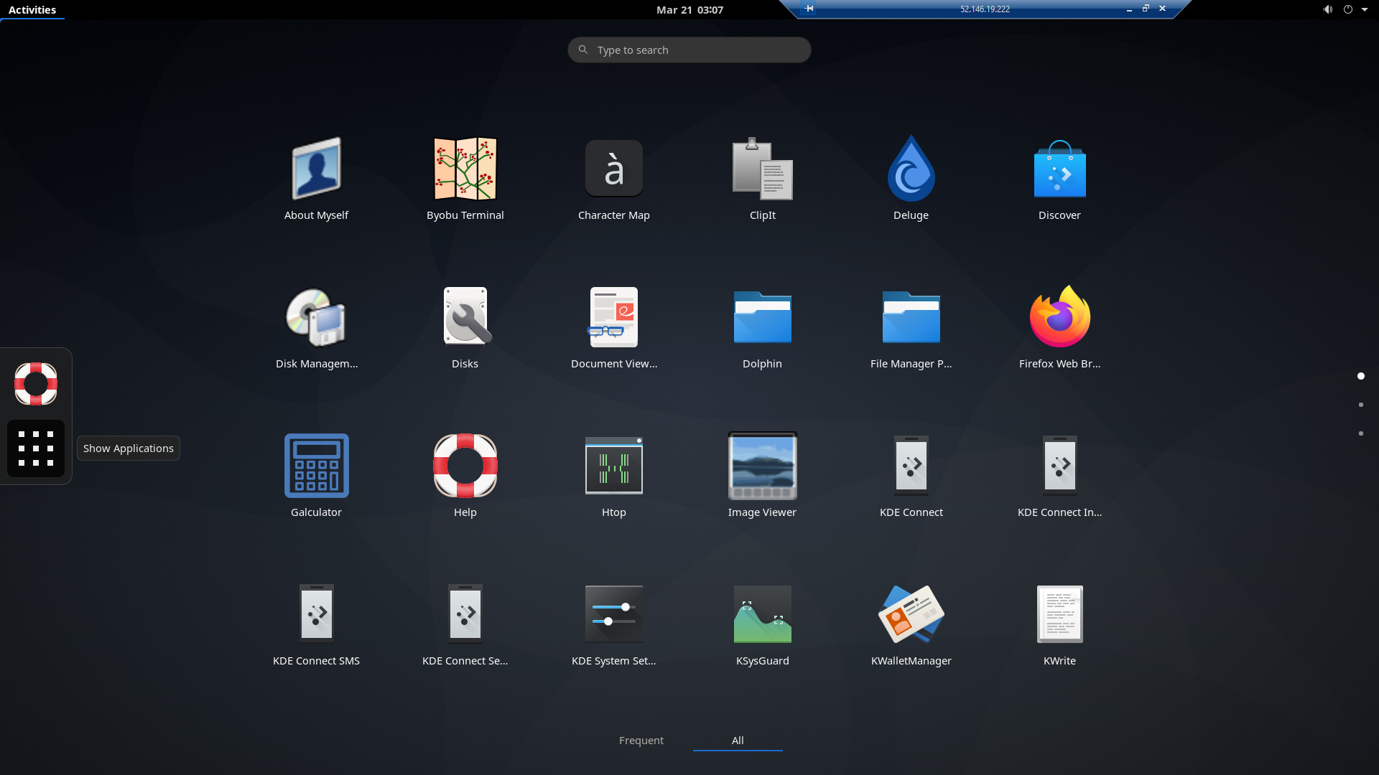Toggle the system power menu
This screenshot has width=1379, height=775.
(x=1347, y=9)
